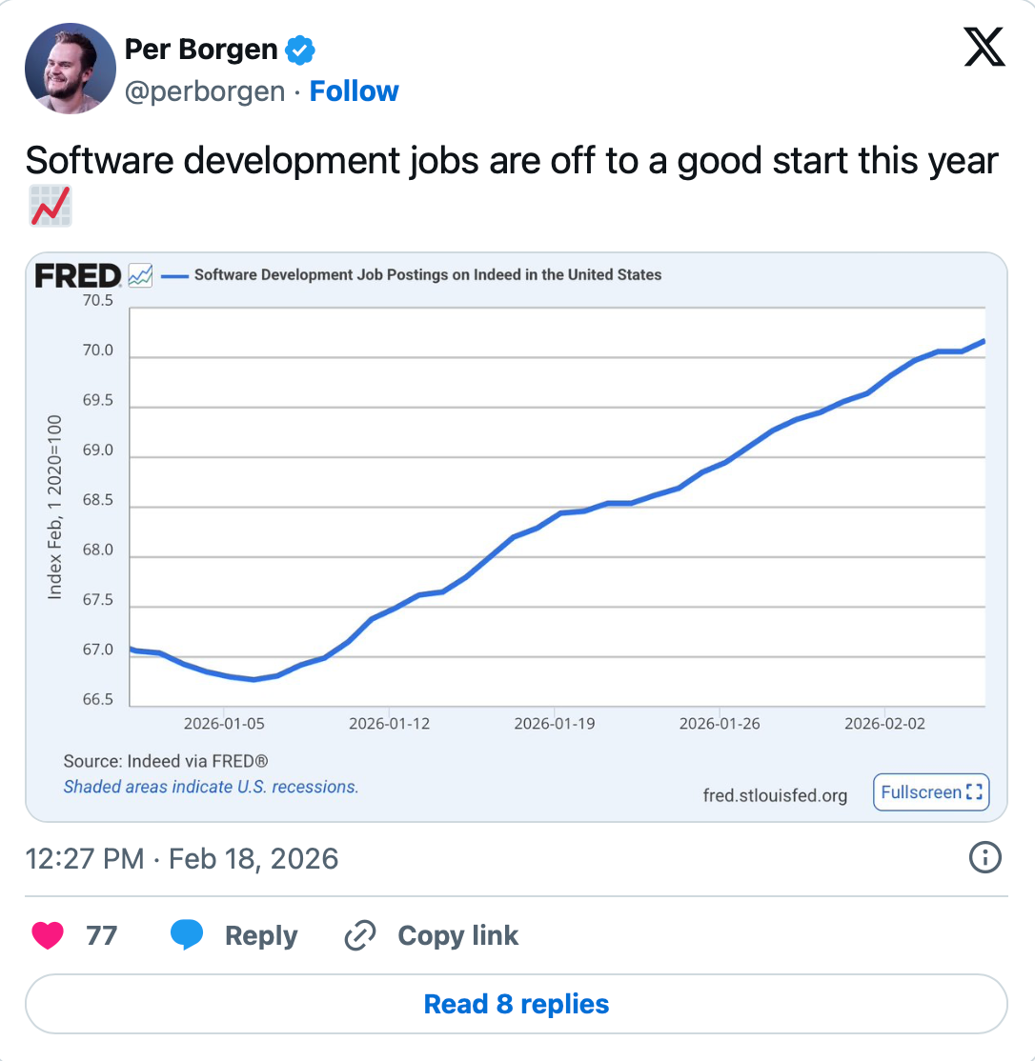Screen dimensions: 1035x1061
Task: Click the tweet info circle icon
Action: coord(984,858)
